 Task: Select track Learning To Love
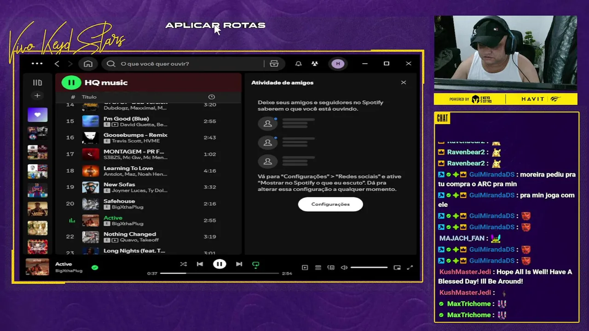tap(147, 171)
